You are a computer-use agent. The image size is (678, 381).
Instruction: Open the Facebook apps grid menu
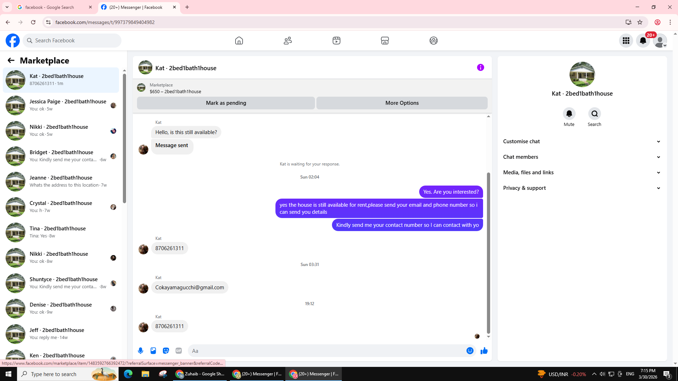point(626,41)
